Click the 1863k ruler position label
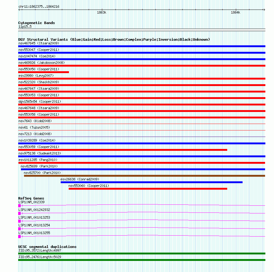 point(102,12)
